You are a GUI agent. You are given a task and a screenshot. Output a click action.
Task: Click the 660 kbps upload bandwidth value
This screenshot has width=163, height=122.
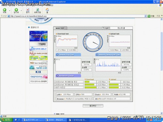(x=126, y=82)
